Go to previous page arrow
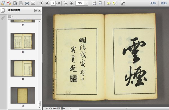 (41, 3)
